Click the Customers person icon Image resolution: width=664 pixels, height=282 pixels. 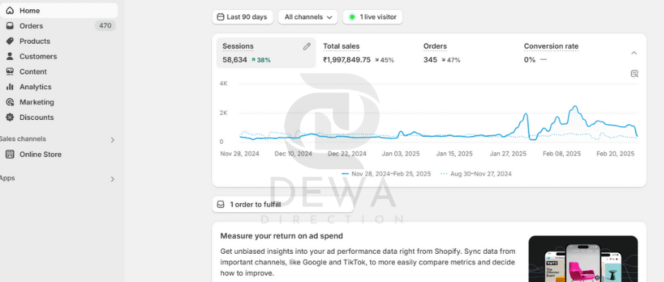(x=10, y=56)
